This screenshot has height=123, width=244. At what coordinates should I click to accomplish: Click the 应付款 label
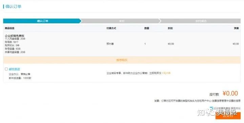(x=214, y=94)
